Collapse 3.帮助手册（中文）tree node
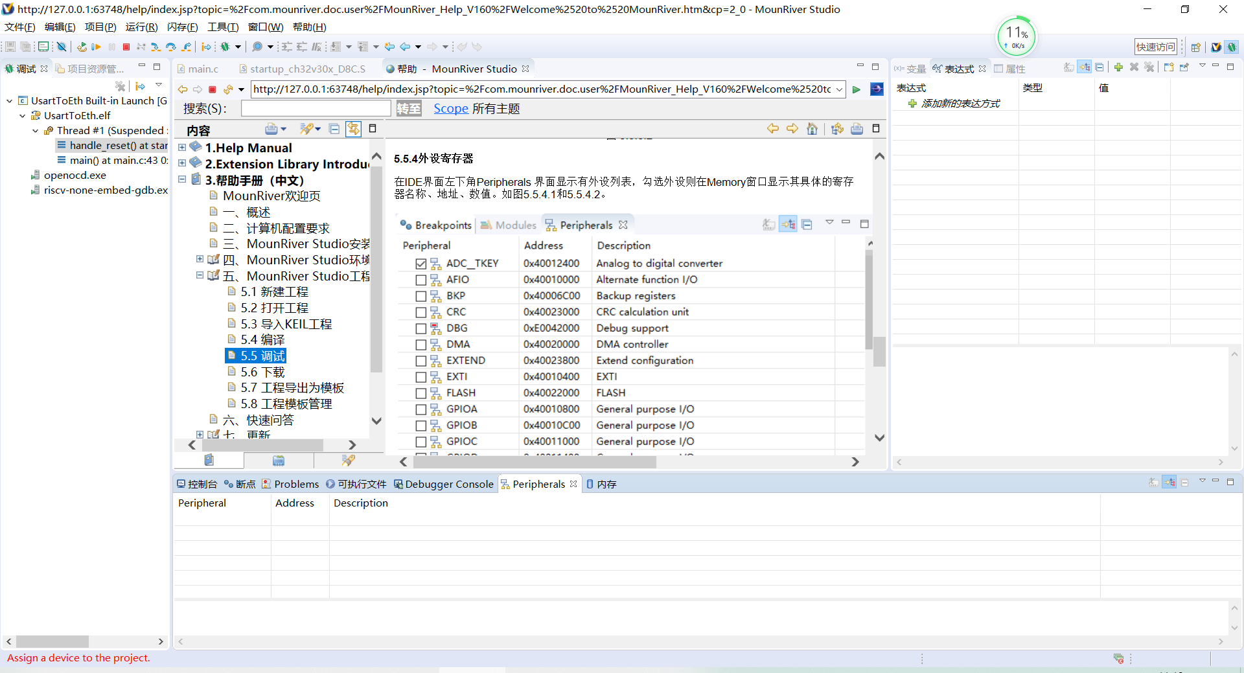The image size is (1244, 673). click(x=182, y=179)
